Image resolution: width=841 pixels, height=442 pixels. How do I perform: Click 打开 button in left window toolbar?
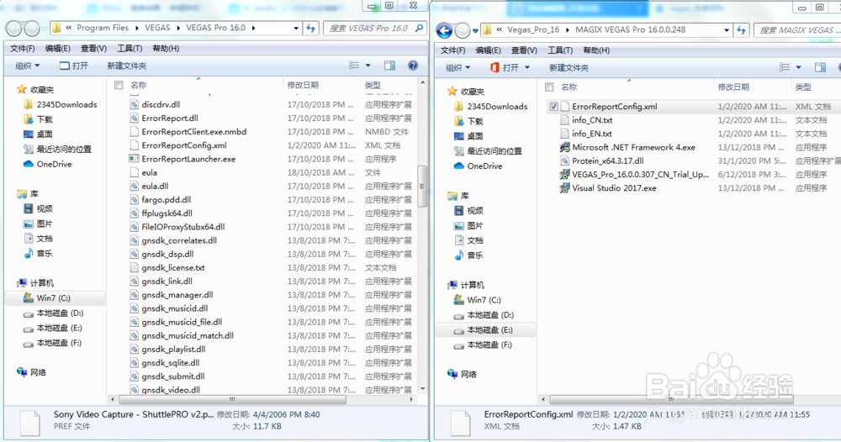[74, 66]
